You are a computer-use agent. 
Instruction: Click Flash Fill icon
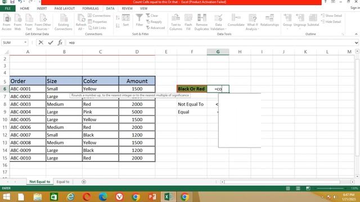coord(188,22)
